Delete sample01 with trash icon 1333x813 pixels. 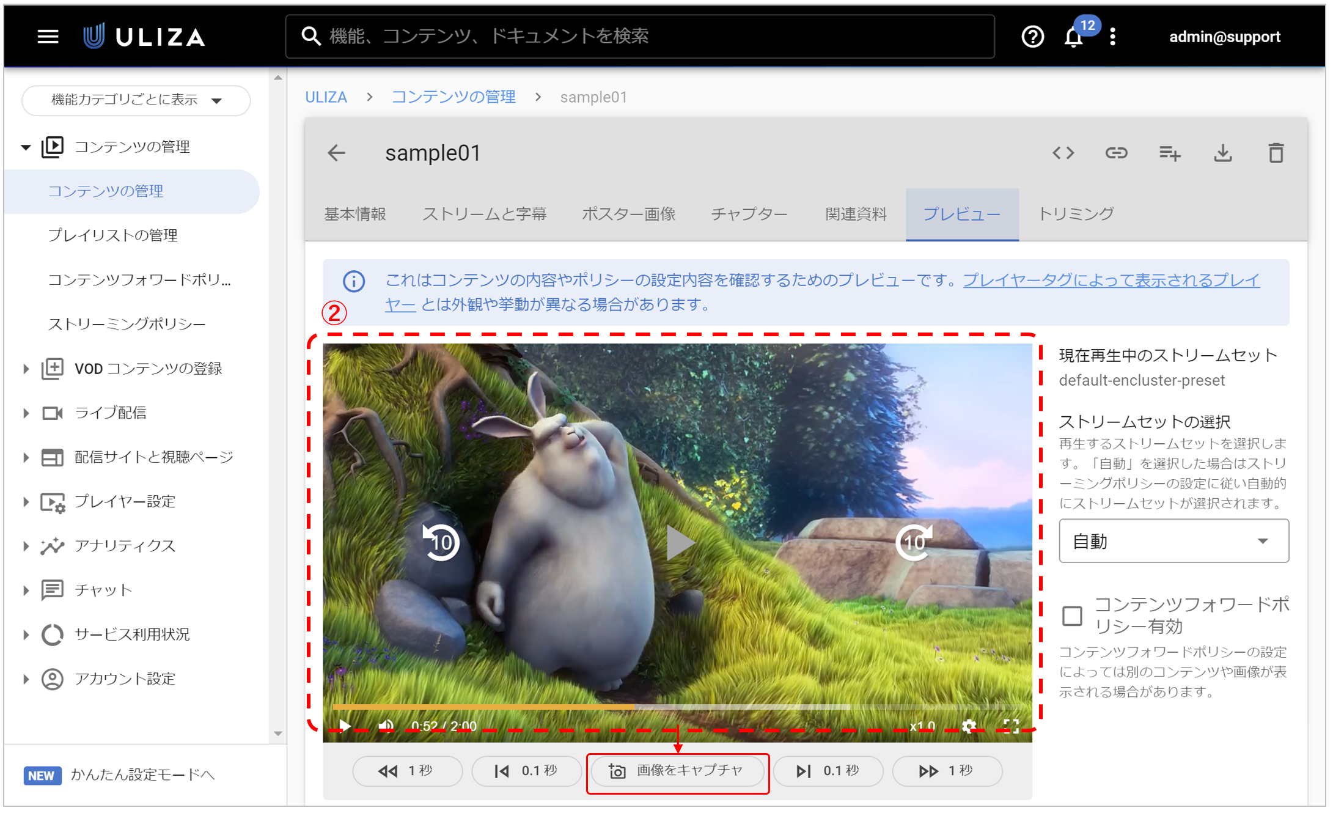(x=1276, y=153)
